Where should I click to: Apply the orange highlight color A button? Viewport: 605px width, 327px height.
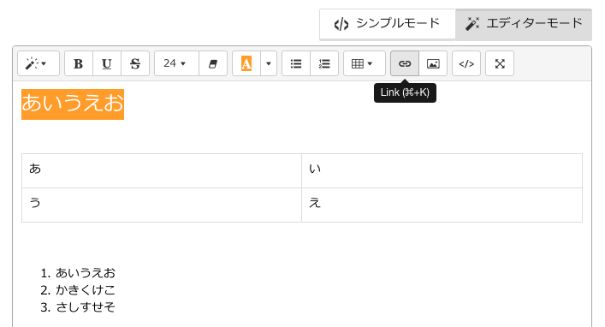point(246,63)
